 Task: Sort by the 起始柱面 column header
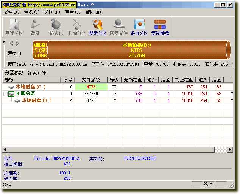click(x=133, y=80)
